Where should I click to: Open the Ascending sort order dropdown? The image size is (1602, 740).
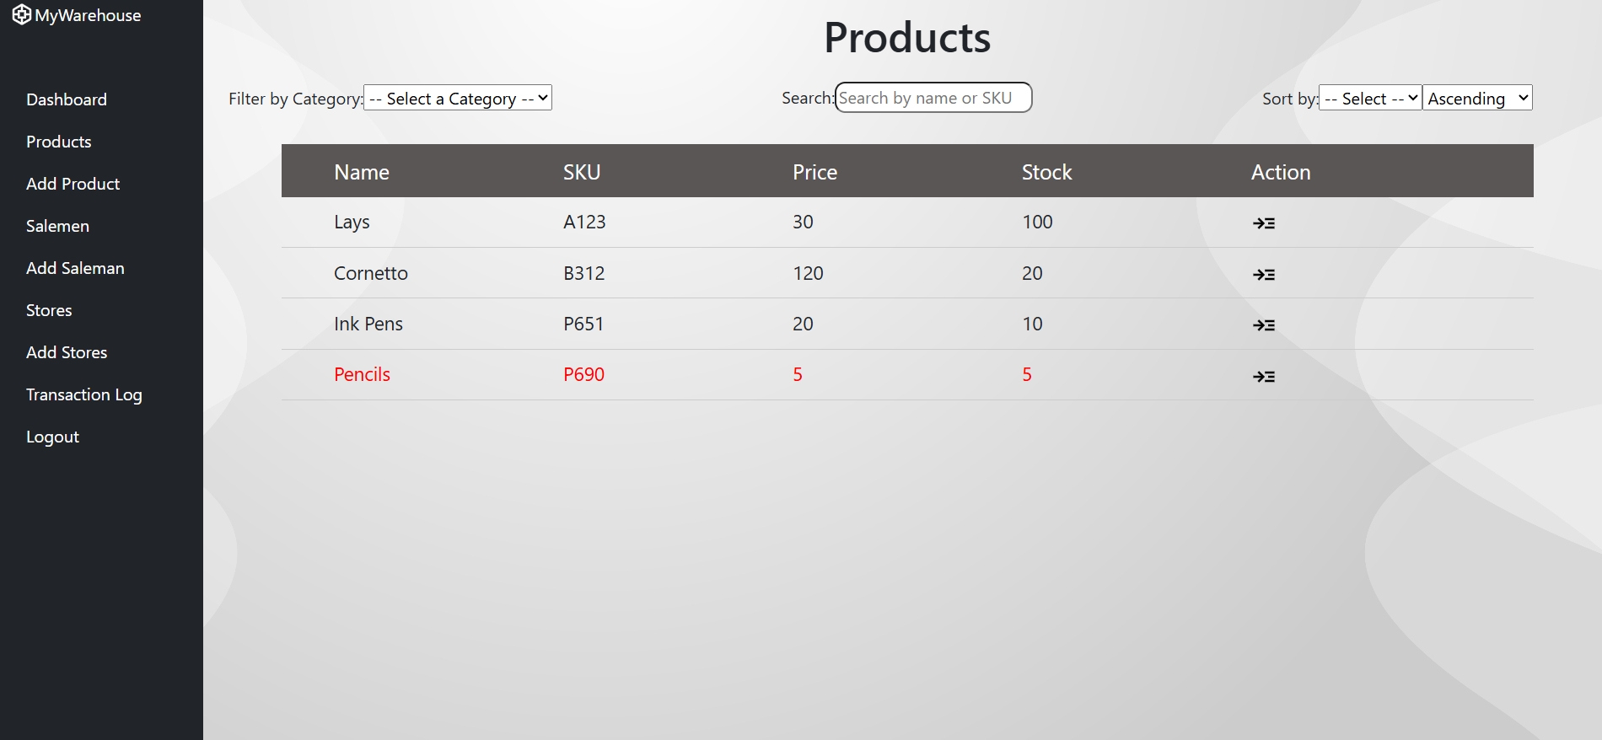click(1477, 98)
